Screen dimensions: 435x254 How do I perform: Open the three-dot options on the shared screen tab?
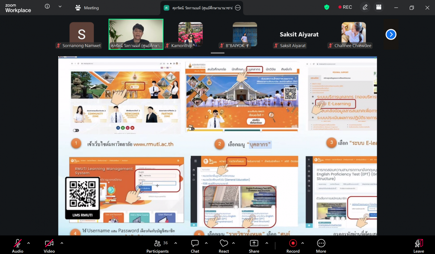coord(238,8)
